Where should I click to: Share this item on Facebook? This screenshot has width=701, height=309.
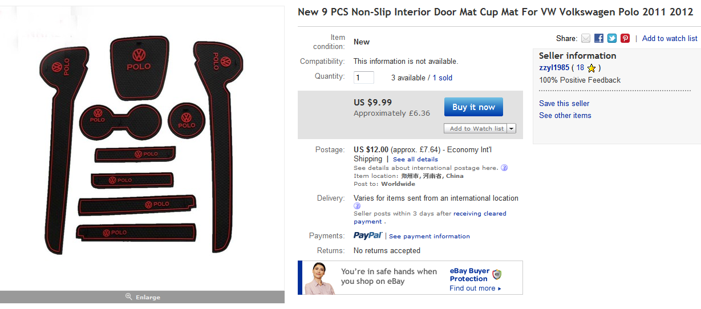(599, 38)
